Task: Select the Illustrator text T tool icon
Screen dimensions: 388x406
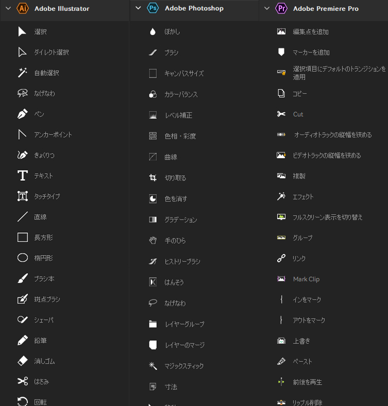Action: (23, 176)
